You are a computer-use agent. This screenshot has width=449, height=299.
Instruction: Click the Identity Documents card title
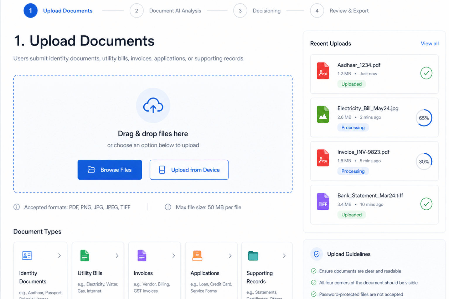(x=33, y=277)
